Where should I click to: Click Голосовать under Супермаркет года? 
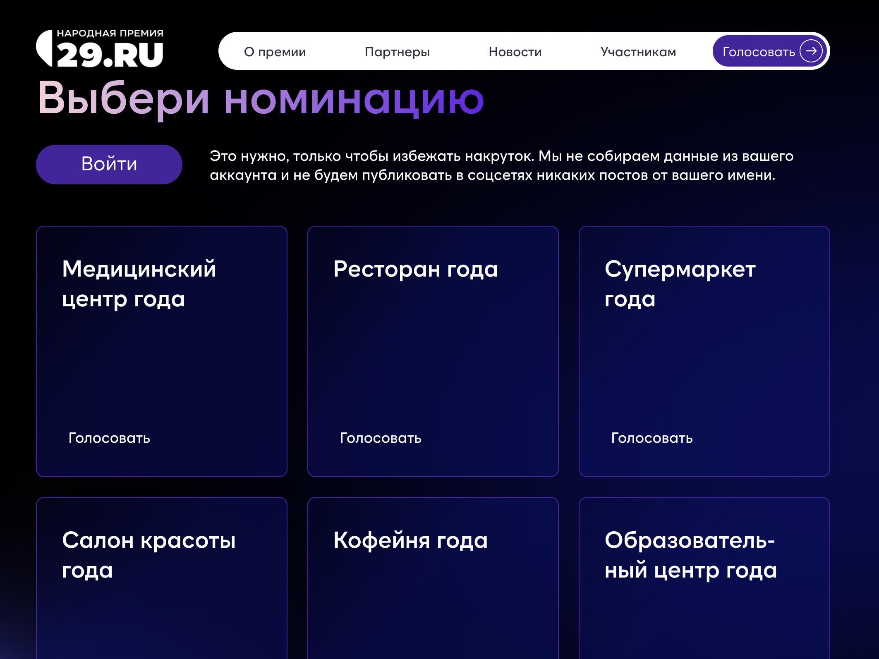pyautogui.click(x=652, y=438)
